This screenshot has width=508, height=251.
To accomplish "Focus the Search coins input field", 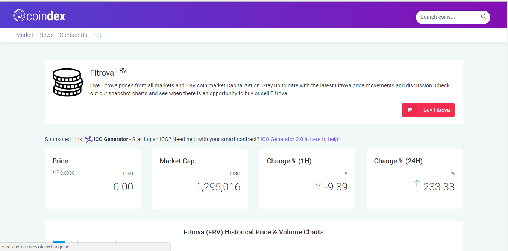I will point(449,17).
